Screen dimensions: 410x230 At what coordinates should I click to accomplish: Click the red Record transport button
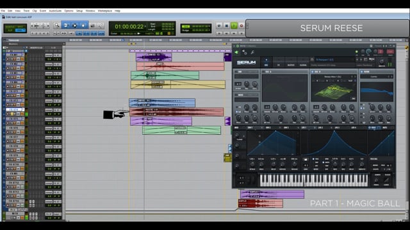click(x=242, y=26)
